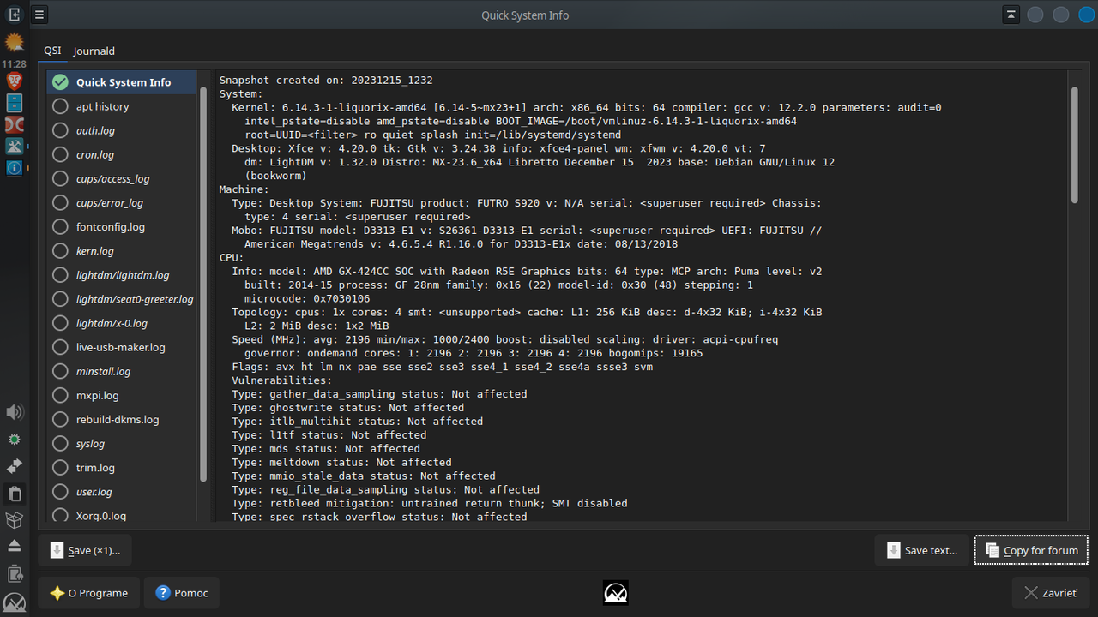Open the Pomoc help button
Screen dimensions: 1098x617
pyautogui.click(x=182, y=593)
